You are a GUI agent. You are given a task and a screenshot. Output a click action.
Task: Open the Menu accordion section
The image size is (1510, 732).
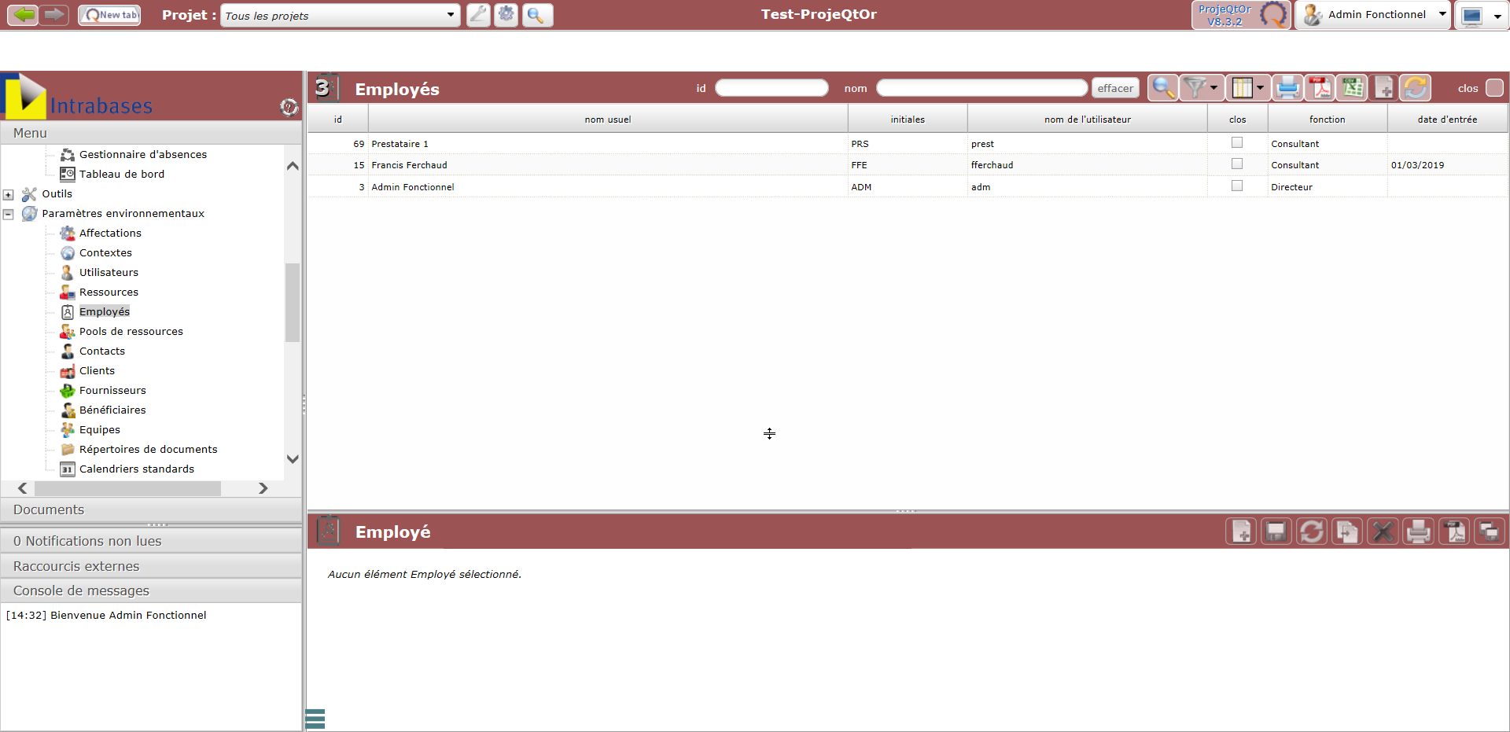click(151, 133)
